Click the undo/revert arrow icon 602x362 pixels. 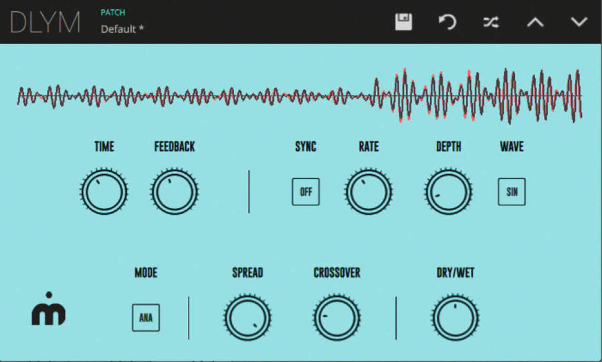point(447,22)
